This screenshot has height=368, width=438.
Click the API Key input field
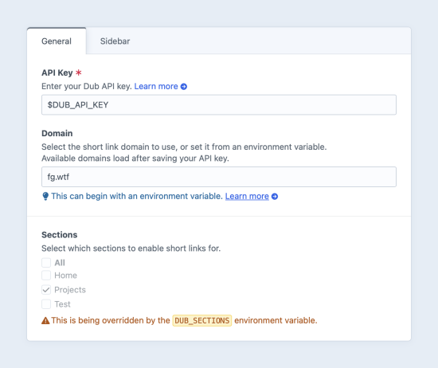click(x=219, y=105)
